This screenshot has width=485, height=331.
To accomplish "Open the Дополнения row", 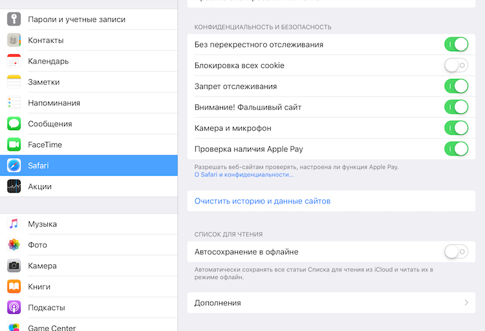I will pyautogui.click(x=331, y=302).
